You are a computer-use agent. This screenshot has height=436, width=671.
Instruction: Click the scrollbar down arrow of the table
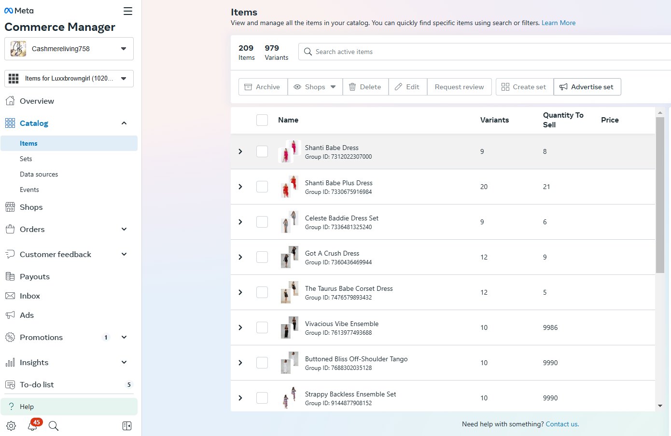coord(660,406)
